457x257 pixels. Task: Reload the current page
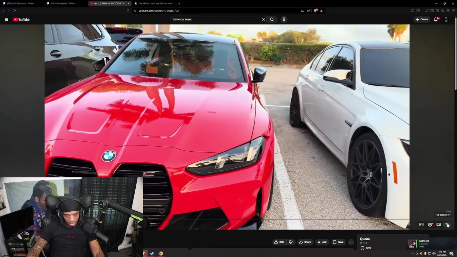click(14, 11)
